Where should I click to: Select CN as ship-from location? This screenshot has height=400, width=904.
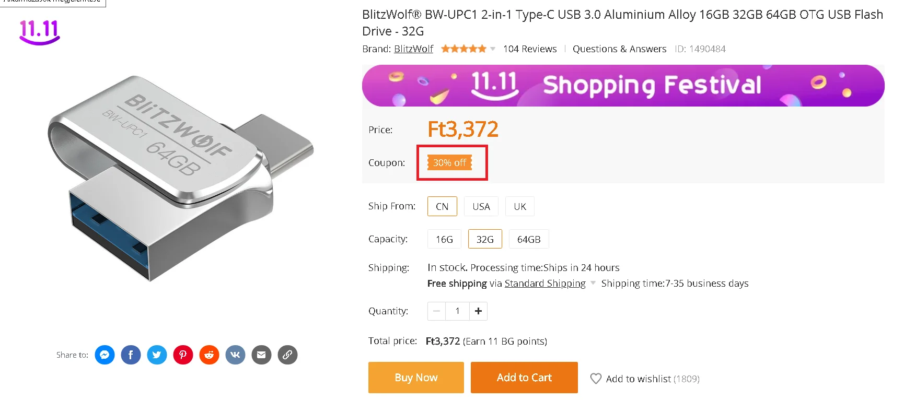pos(442,206)
